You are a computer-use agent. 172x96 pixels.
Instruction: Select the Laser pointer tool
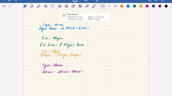(94, 6)
